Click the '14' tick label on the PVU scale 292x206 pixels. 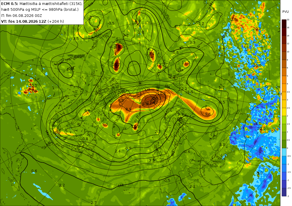(x=288, y=36)
